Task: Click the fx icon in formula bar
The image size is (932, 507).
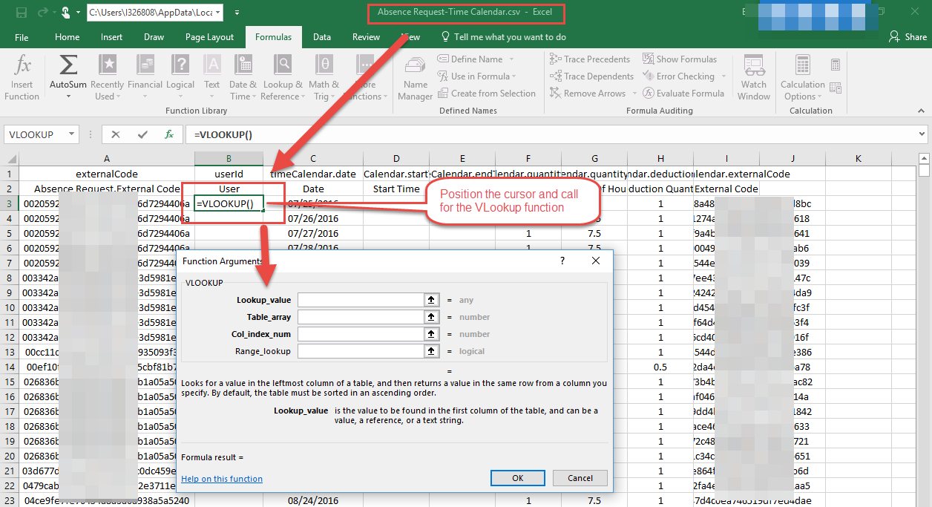Action: pyautogui.click(x=169, y=134)
